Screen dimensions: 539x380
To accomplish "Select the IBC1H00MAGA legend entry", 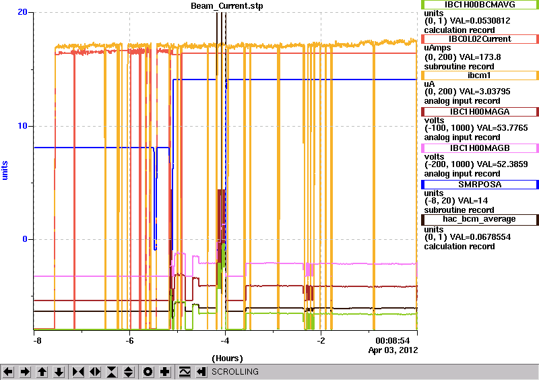I will click(480, 112).
